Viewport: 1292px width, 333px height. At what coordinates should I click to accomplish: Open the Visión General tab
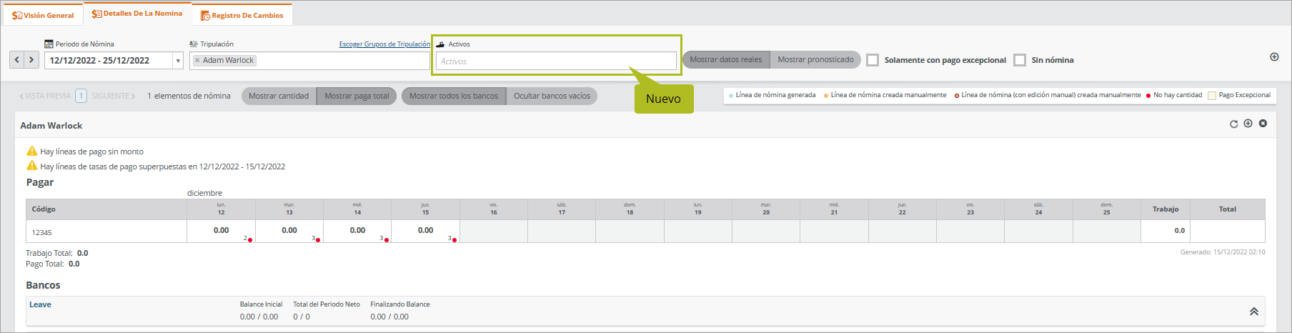43,15
